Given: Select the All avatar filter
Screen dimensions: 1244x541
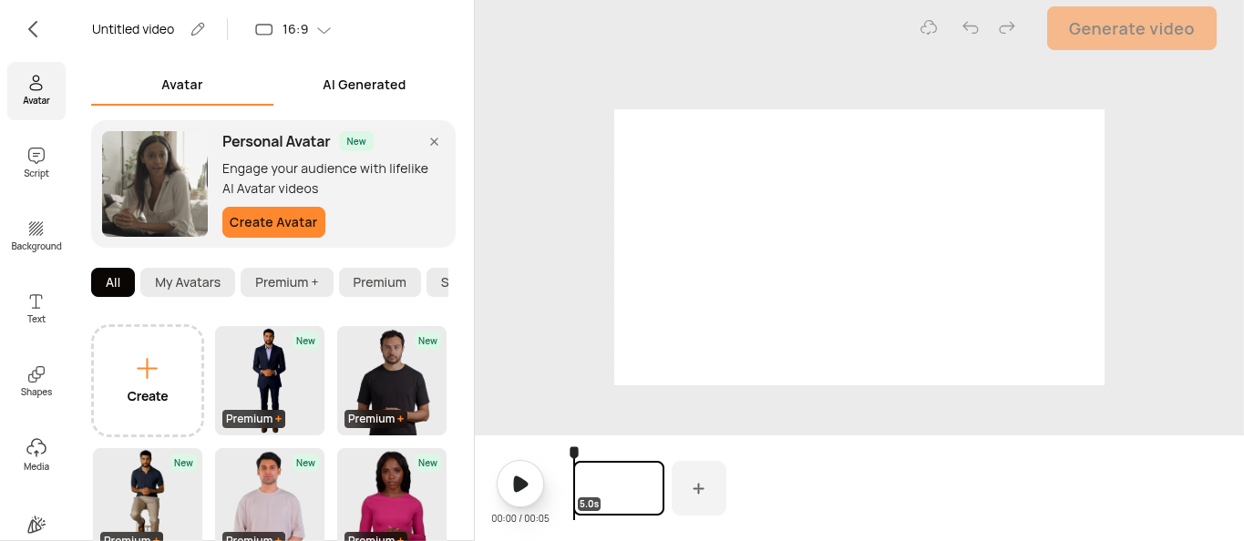Looking at the screenshot, I should pos(113,282).
